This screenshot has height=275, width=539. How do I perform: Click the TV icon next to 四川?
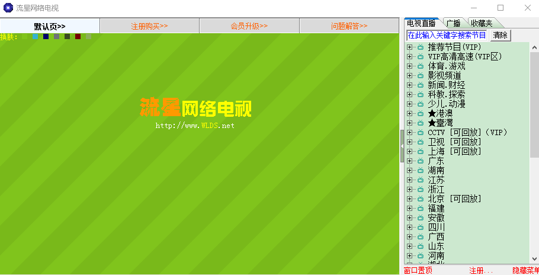tap(420, 227)
